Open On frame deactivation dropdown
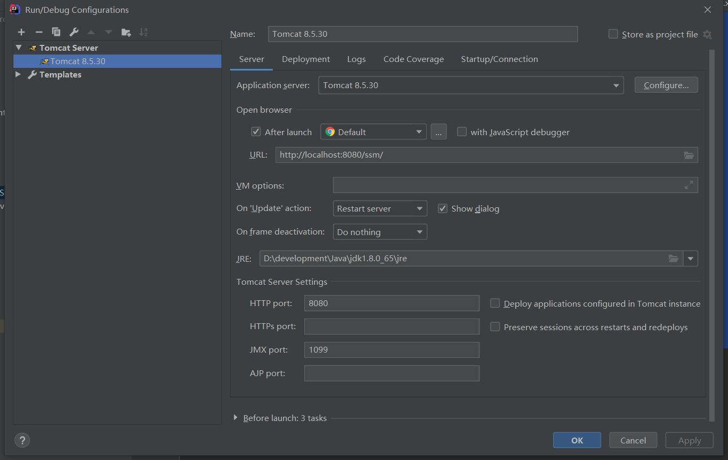Image resolution: width=728 pixels, height=460 pixels. (380, 232)
